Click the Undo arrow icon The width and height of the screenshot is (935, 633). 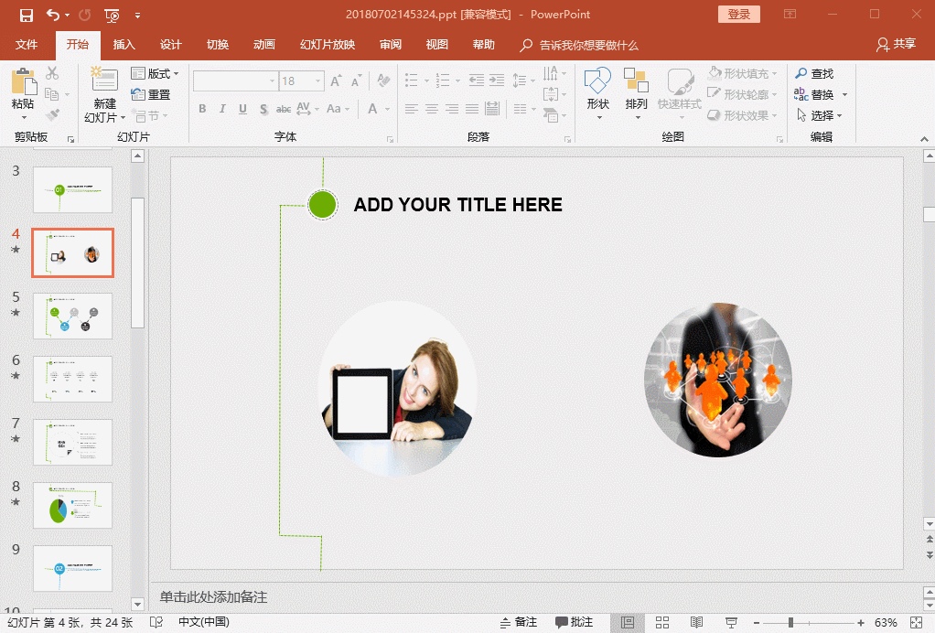pos(52,15)
